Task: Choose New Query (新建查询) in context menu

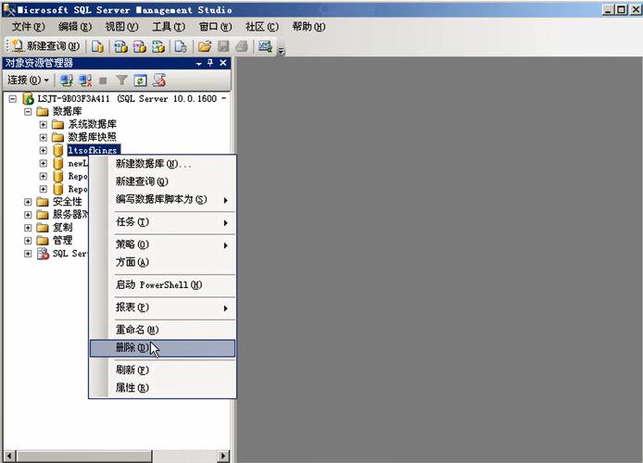Action: point(163,181)
